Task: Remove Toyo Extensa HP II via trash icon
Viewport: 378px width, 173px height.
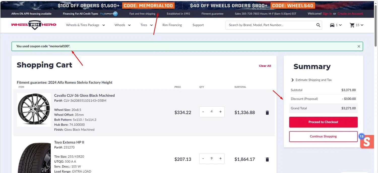Action: 267,159
